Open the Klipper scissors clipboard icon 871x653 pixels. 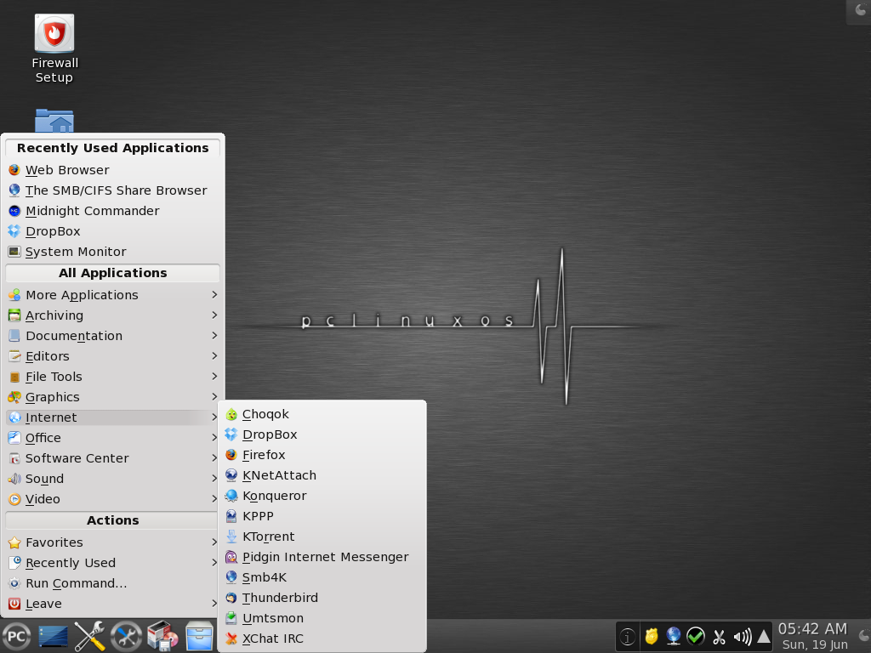[x=719, y=636]
